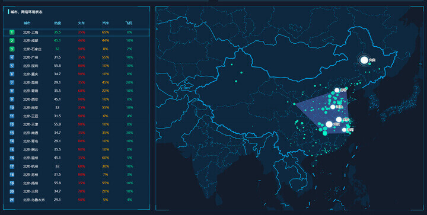Image resolution: width=427 pixels, height=215 pixels.
Task: Click the 城市 column header
Action: pyautogui.click(x=27, y=23)
